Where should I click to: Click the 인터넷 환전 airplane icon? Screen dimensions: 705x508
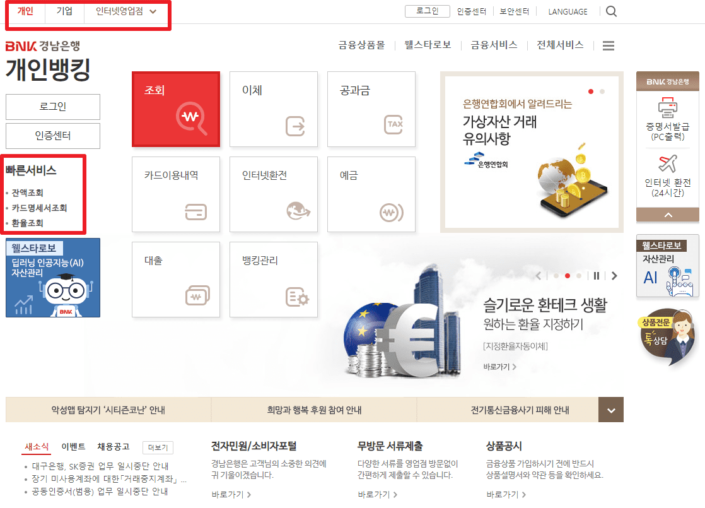pos(667,167)
